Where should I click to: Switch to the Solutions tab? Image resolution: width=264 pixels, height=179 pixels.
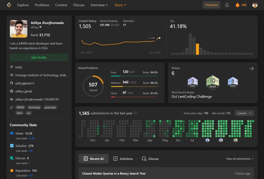123,159
